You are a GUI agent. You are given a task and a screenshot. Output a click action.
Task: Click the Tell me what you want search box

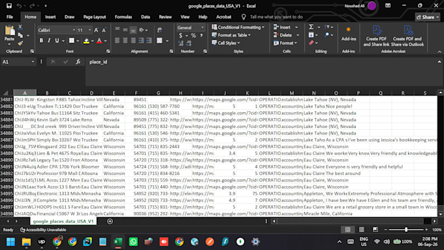tap(276, 17)
